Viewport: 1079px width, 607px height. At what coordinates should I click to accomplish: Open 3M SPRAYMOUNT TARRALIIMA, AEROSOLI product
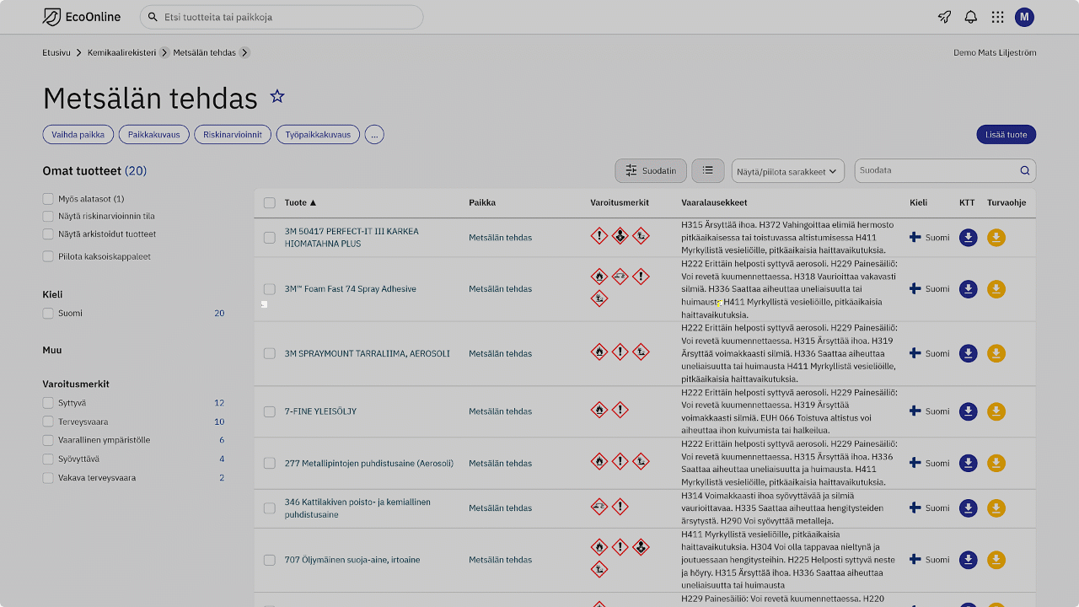[x=368, y=353]
